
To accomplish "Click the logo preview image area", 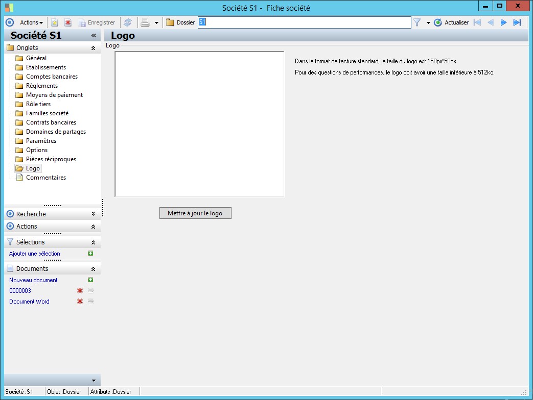I will [199, 124].
